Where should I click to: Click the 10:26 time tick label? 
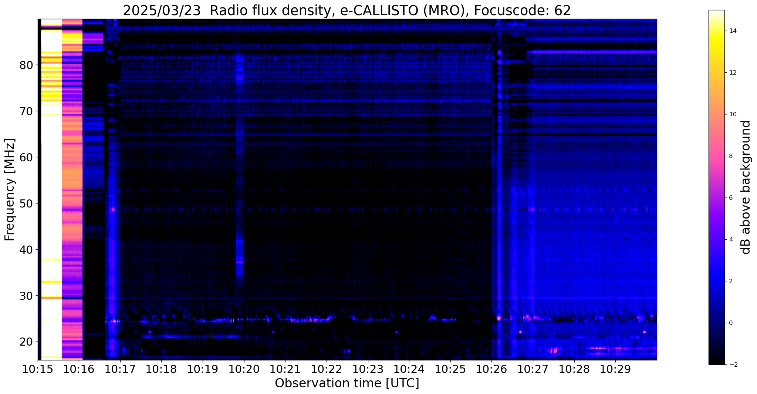(x=491, y=369)
